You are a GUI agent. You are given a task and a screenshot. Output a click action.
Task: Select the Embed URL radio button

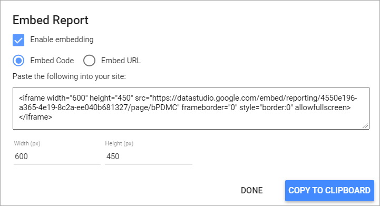pyautogui.click(x=89, y=61)
